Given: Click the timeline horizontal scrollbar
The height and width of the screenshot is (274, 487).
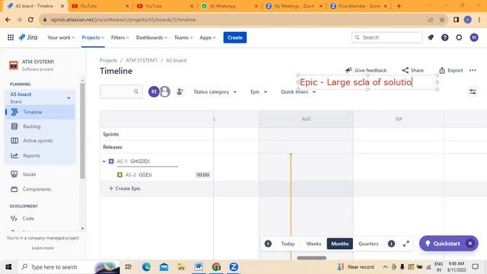Looking at the screenshot, I should point(311,258).
